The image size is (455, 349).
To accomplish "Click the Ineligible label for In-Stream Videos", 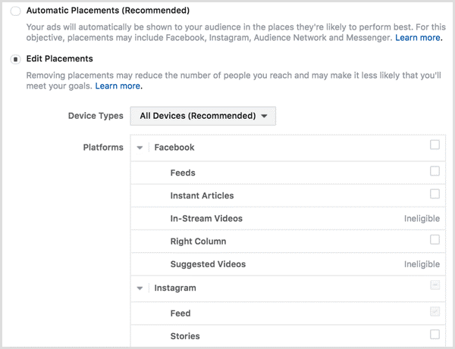I will (422, 219).
